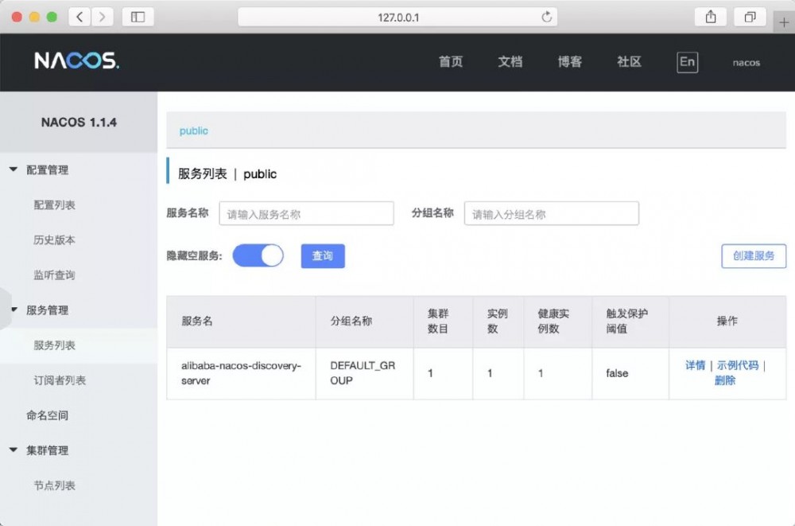Focus the 127.0.0.1 address bar

pos(397,17)
